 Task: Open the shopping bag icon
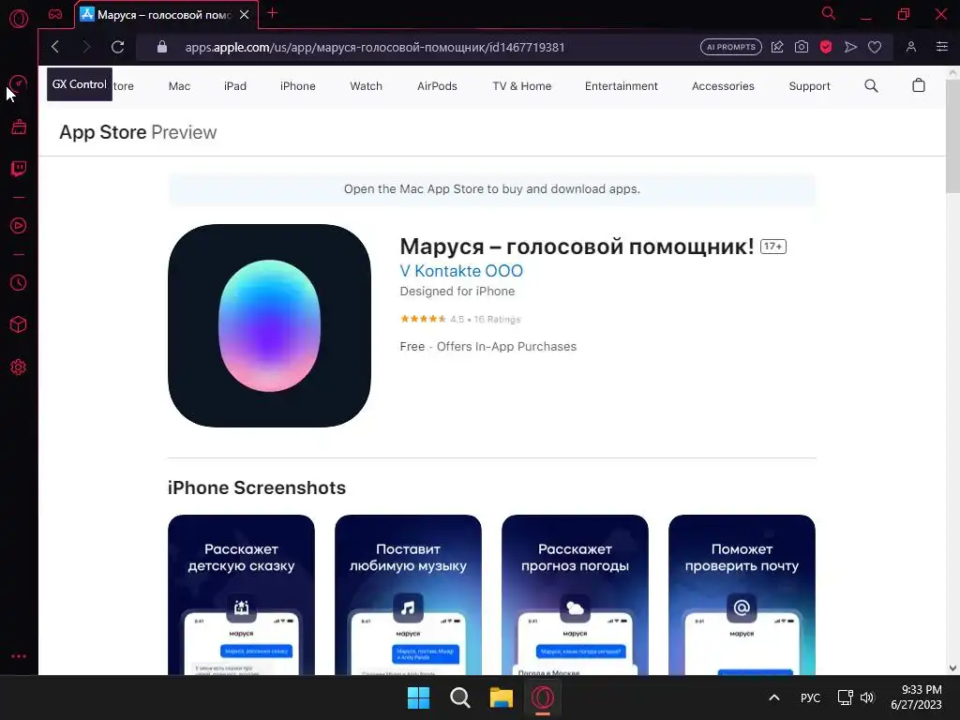point(919,85)
